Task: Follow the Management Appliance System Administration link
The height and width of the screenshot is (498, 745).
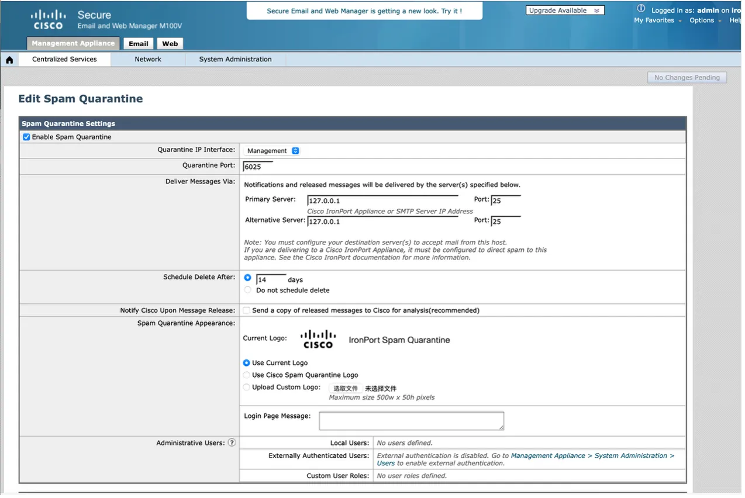Action: pos(592,456)
